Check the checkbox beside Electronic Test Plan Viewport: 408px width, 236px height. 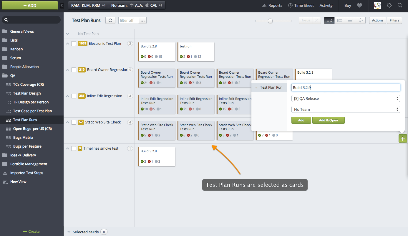(74, 43)
